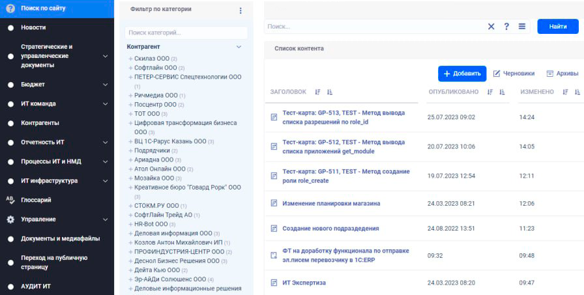Open Контрагенты in the sidebar

point(40,123)
